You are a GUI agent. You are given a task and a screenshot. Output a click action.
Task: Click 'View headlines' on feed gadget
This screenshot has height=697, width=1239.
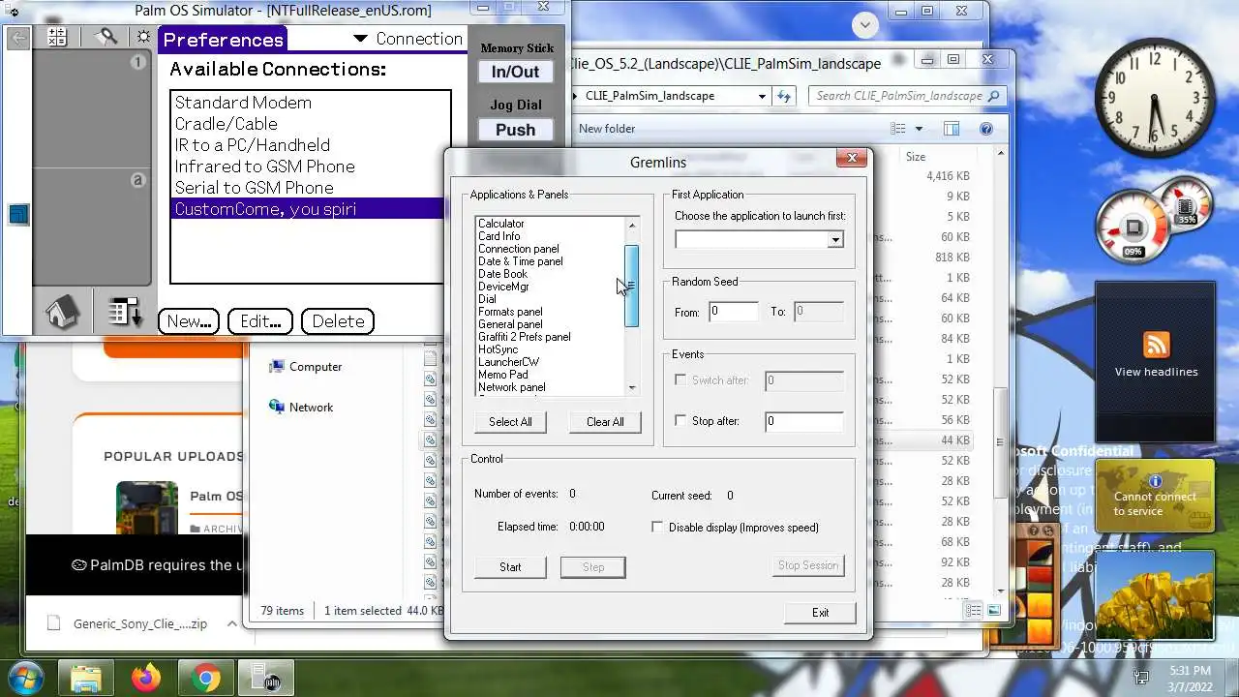point(1156,372)
